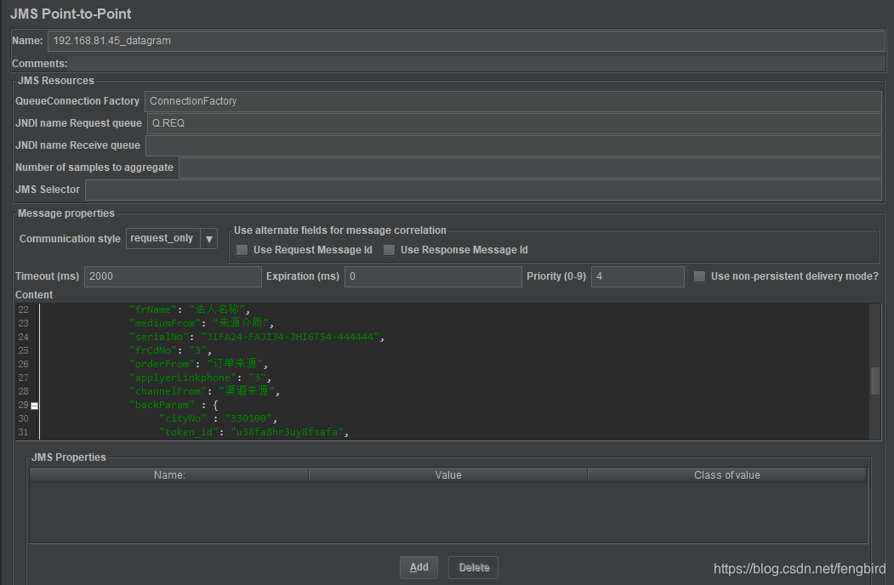Click the "token_id" line in Content editor

coord(253,432)
